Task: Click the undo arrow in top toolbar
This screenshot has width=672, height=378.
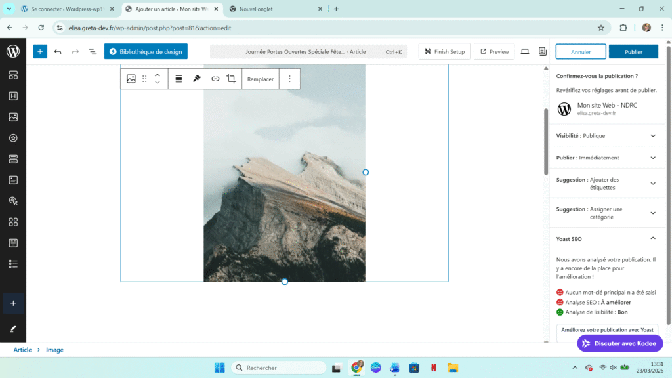Action: coord(58,51)
